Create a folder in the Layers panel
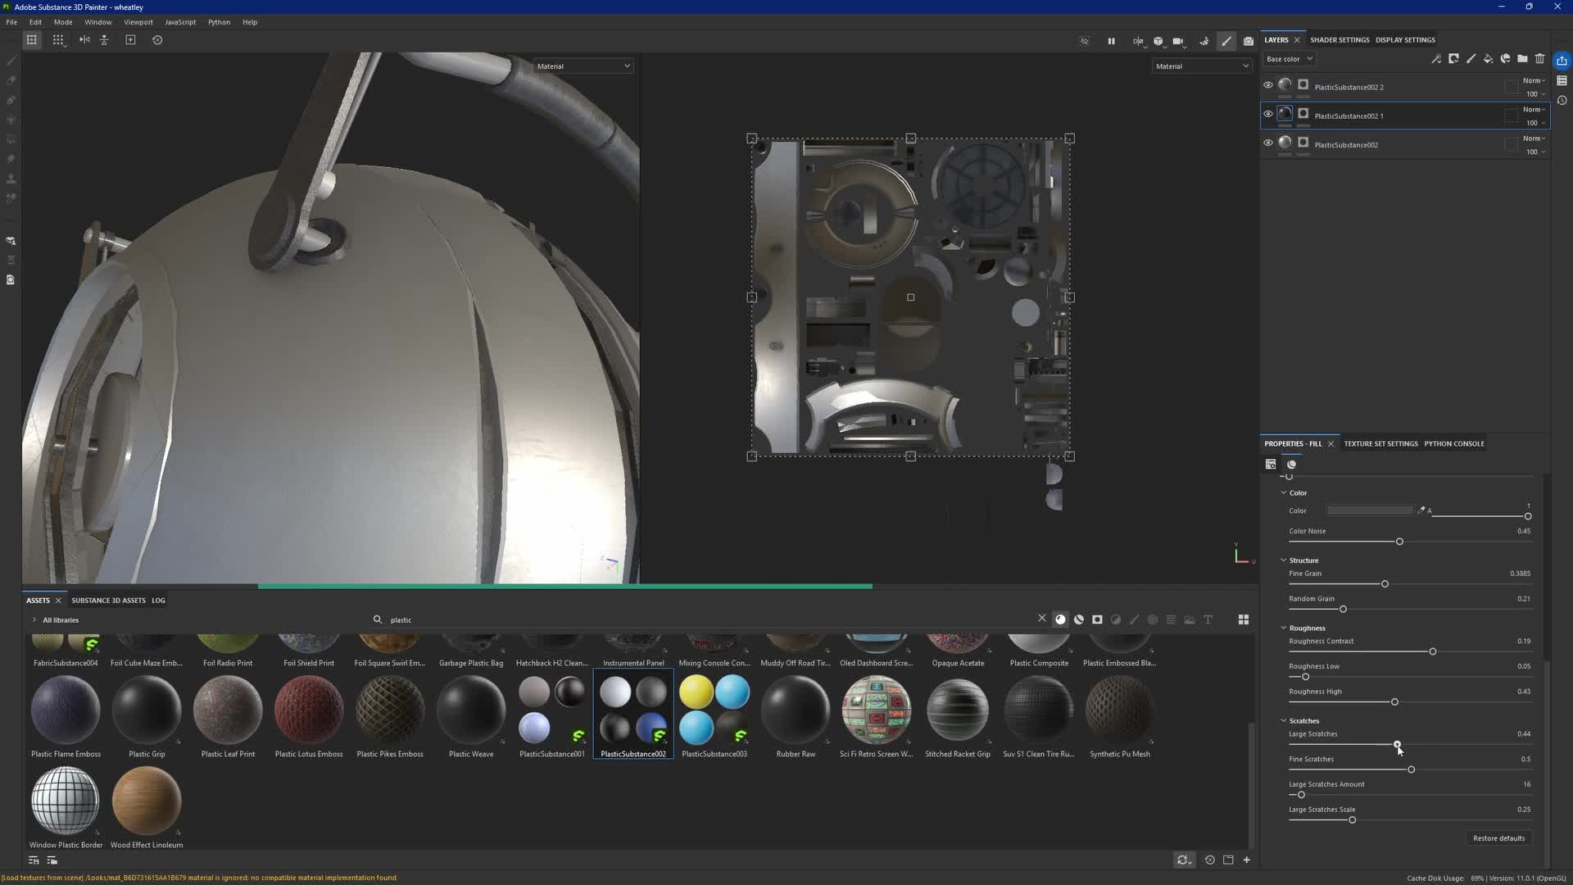Image resolution: width=1573 pixels, height=885 pixels. click(x=1522, y=59)
